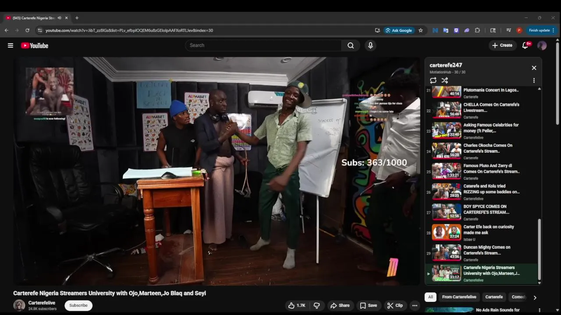The image size is (561, 315).
Task: Close the carterefe247 playlist panel
Action: coord(534,68)
